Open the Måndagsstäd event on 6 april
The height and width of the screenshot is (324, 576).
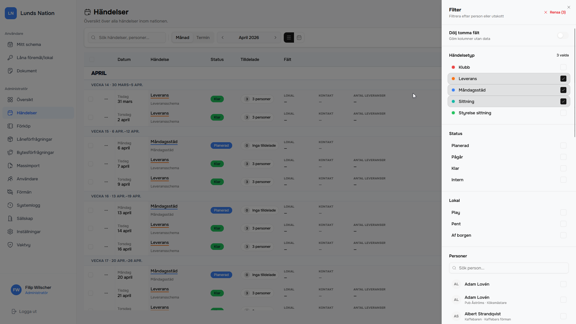click(164, 142)
